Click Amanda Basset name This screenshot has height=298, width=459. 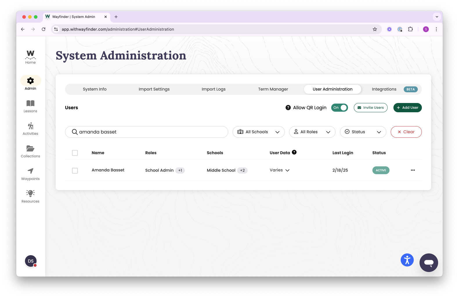coord(108,170)
